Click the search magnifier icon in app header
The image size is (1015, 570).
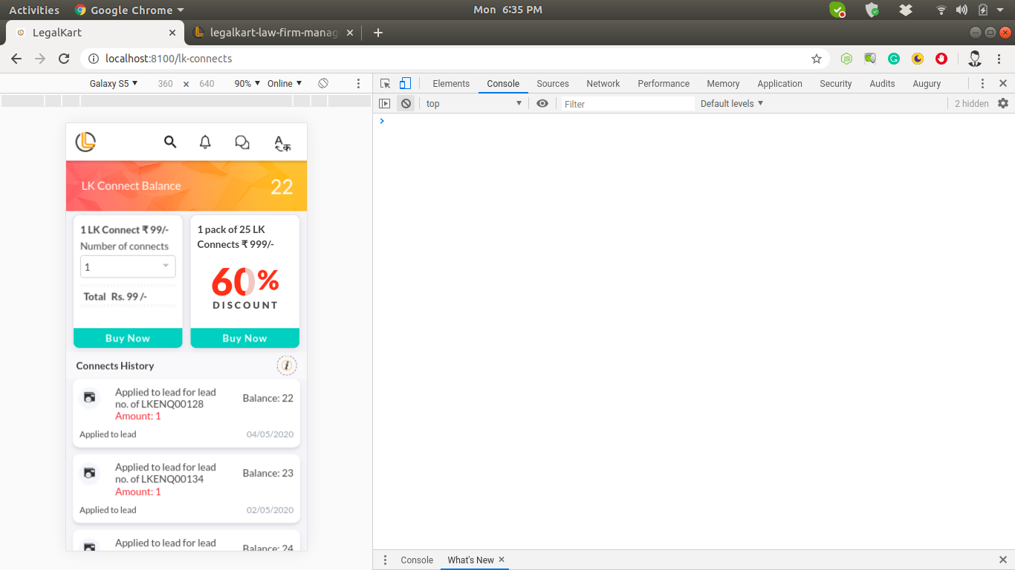tap(170, 142)
